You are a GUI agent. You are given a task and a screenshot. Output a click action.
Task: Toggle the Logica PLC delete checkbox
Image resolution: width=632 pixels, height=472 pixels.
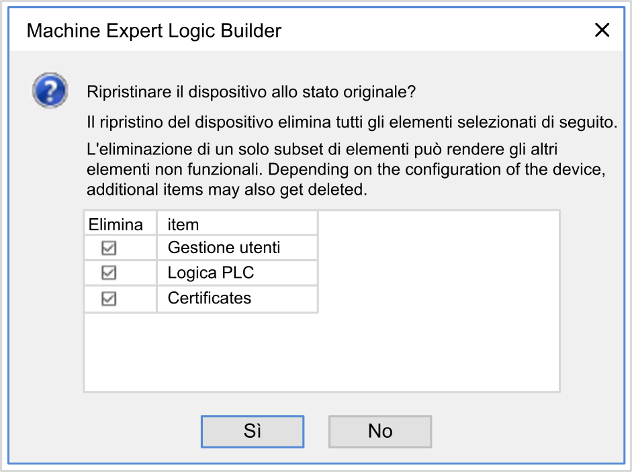pos(109,273)
